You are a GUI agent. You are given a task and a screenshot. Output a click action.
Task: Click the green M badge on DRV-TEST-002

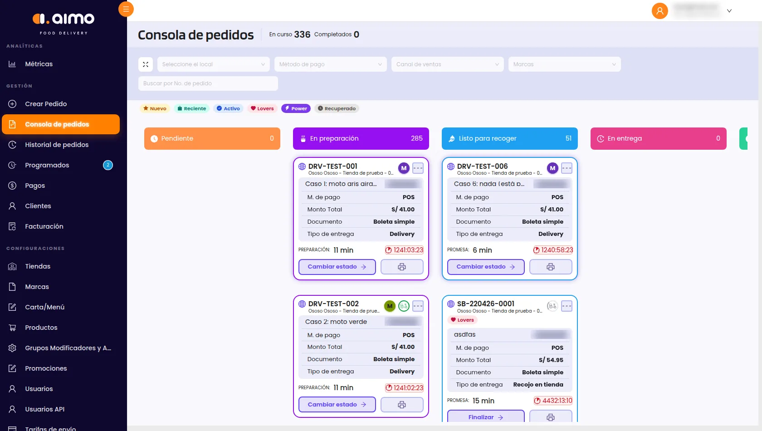tap(390, 306)
